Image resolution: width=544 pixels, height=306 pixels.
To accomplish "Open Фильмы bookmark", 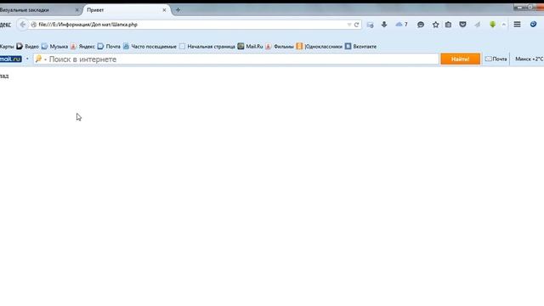I will click(x=280, y=47).
